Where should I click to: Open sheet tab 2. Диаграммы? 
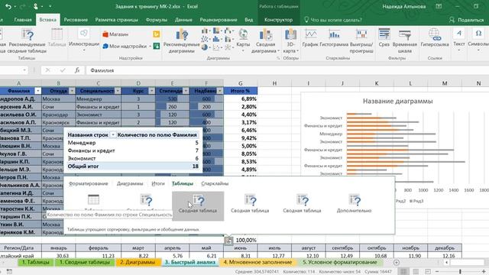point(138,263)
